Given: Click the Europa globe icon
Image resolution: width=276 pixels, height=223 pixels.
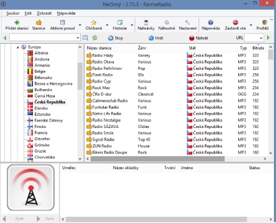Looking at the screenshot, I should point(24,47).
